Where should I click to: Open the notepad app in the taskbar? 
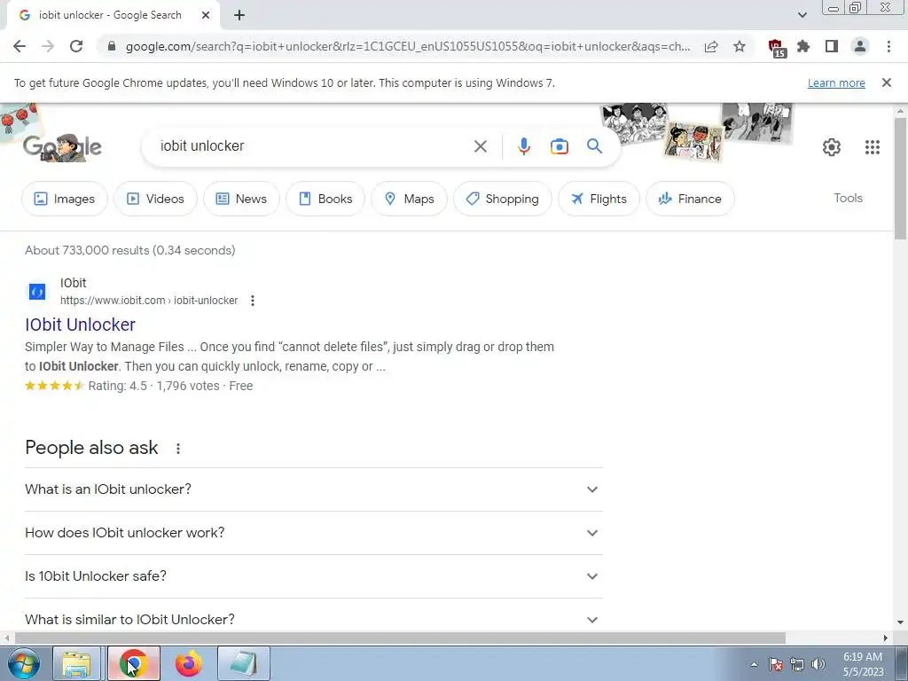point(244,663)
